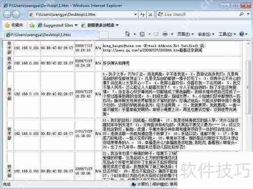Click the Refresh icon beside the address bar
Screen dimensions: 253x189
pos(143,15)
